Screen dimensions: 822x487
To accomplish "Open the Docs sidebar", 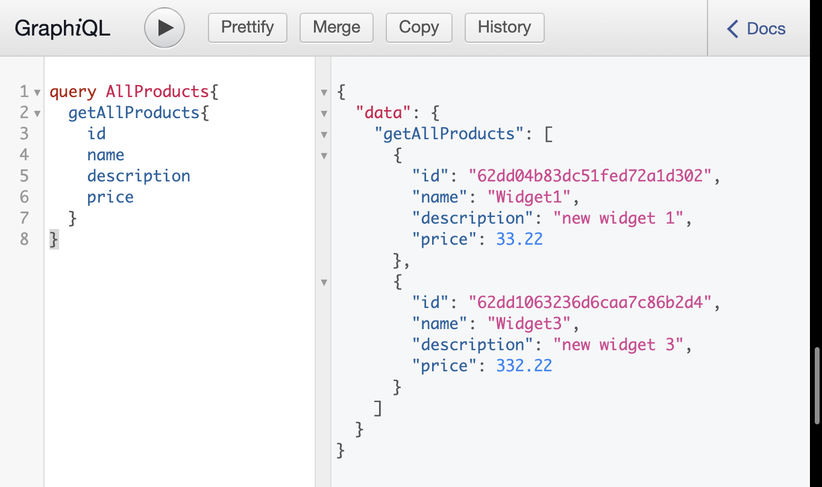I will (757, 28).
